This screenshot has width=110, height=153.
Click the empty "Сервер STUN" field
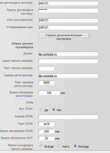tap(68, 117)
